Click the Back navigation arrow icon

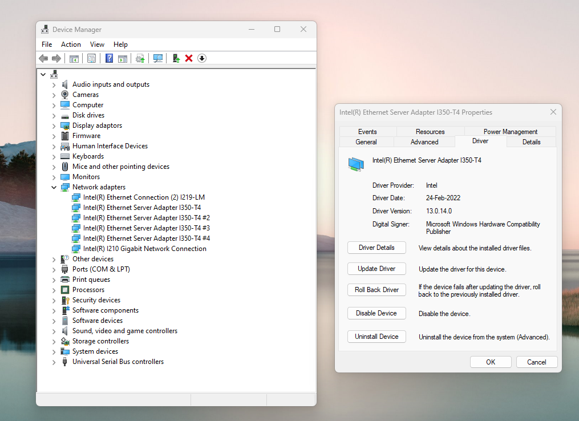(43, 58)
